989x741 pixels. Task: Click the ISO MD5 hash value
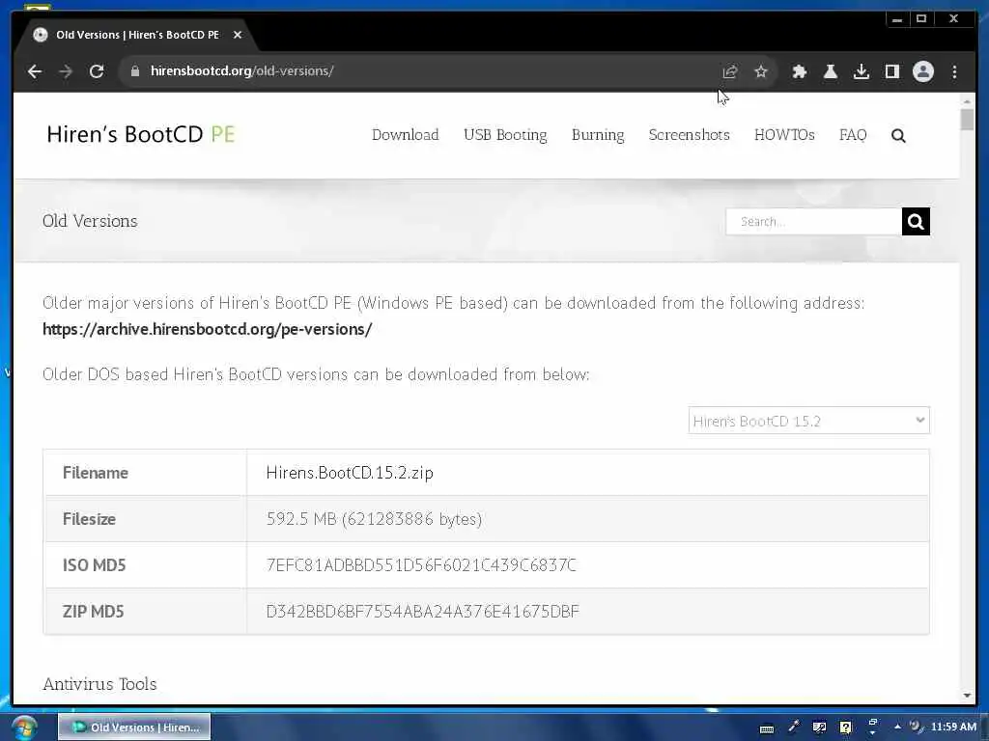click(421, 564)
